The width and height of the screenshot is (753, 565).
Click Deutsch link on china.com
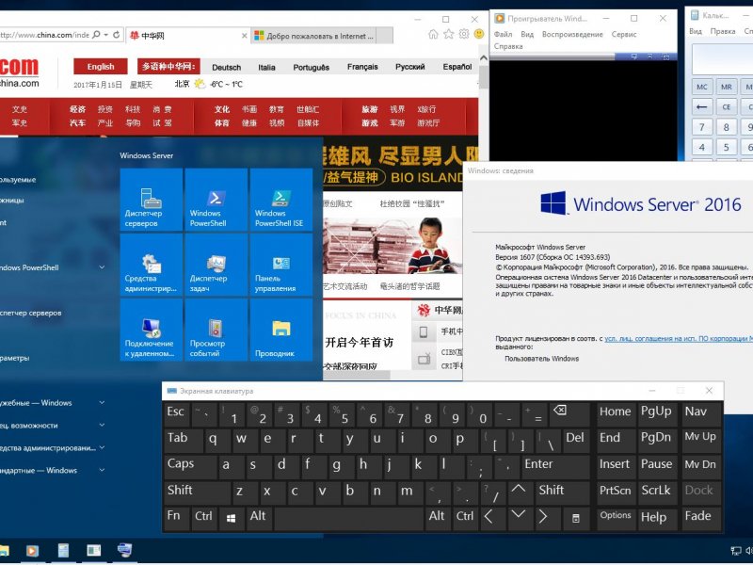(x=226, y=67)
